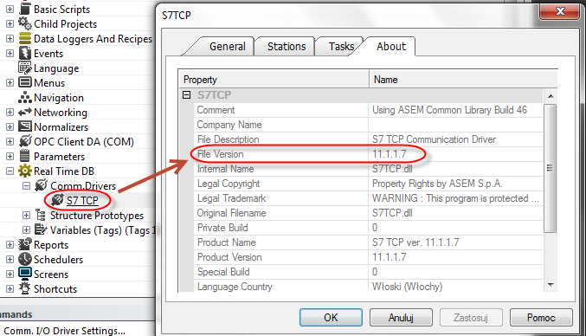The height and width of the screenshot is (336, 586).
Task: Click the Menus icon in project tree
Action: [x=24, y=82]
